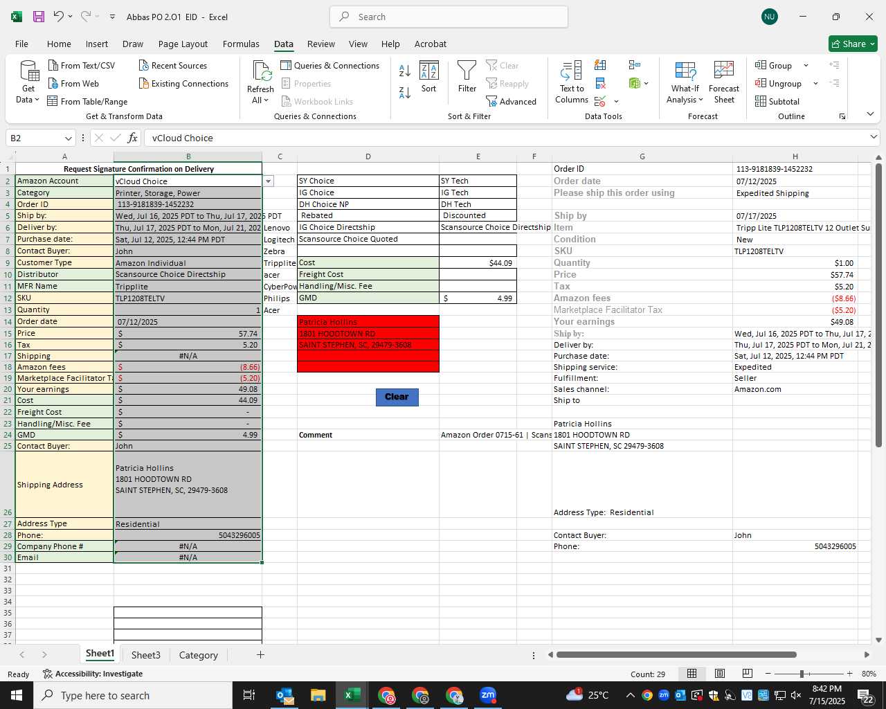The width and height of the screenshot is (886, 709).
Task: Expand Refresh All dropdown arrow
Action: (x=266, y=100)
